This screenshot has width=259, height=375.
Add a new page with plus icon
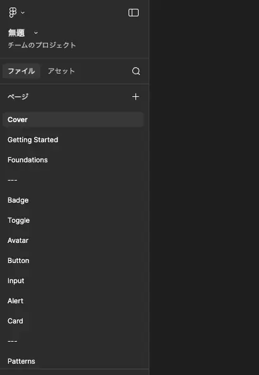coord(135,97)
